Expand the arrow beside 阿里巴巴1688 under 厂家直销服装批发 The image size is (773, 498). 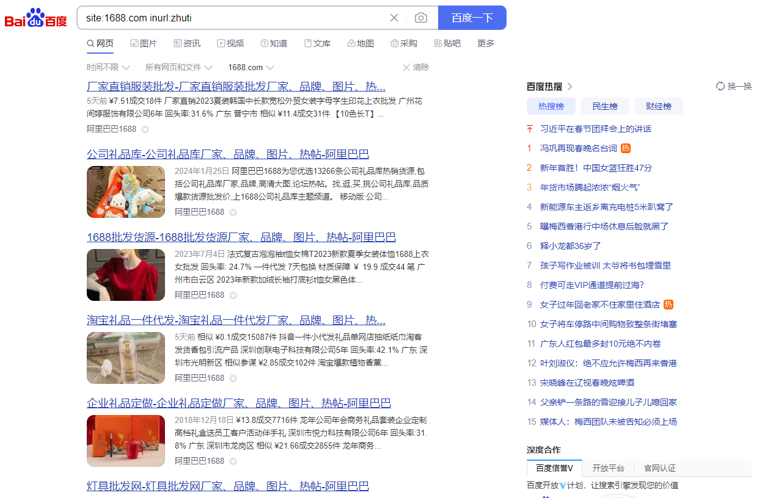tap(145, 129)
